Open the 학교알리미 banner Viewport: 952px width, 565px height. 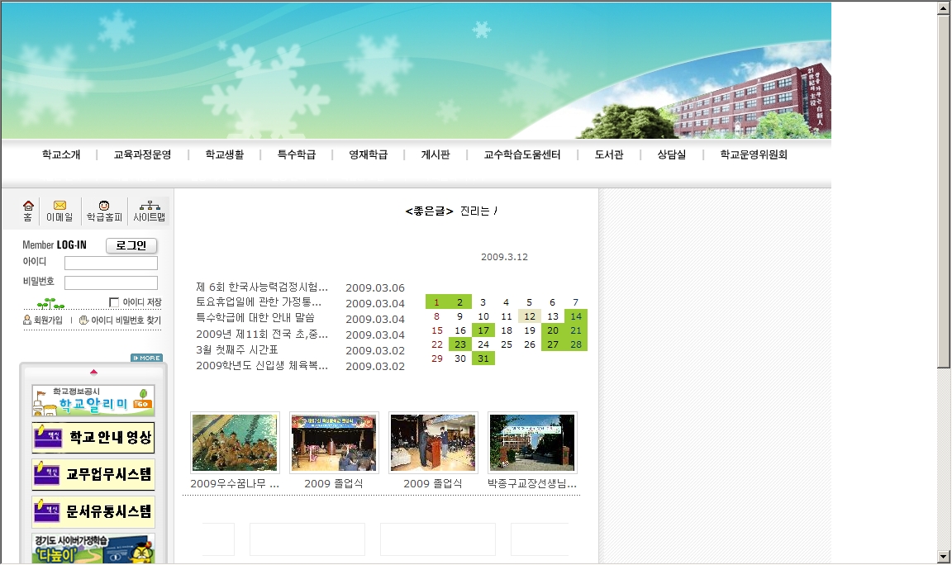point(93,401)
